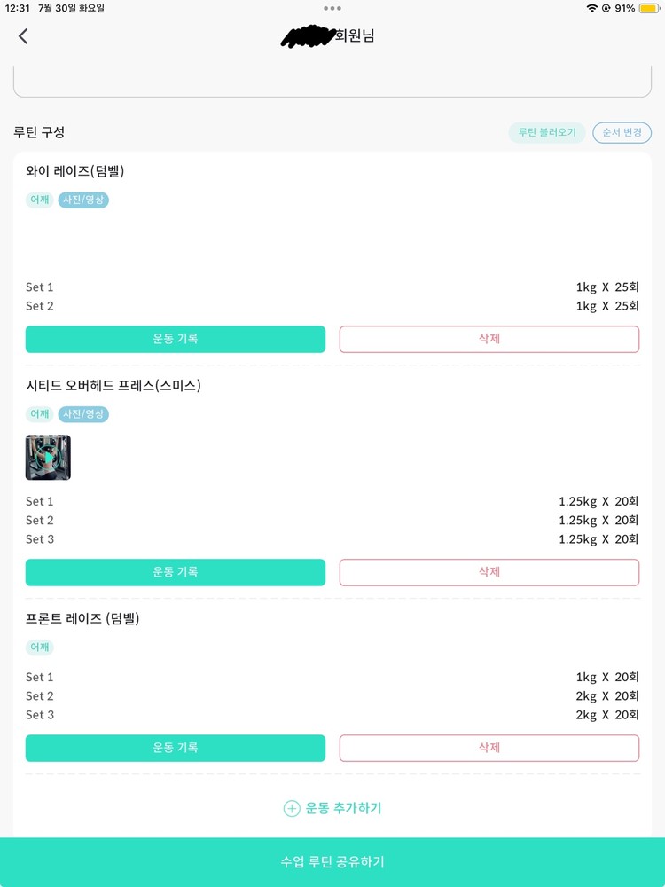Select Set 3 row of 프론트 레이즈
Screen dimensions: 665x887
(332, 715)
